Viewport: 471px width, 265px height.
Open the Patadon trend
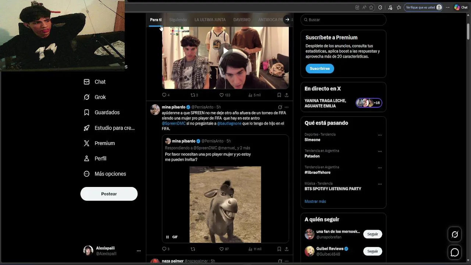(x=312, y=156)
